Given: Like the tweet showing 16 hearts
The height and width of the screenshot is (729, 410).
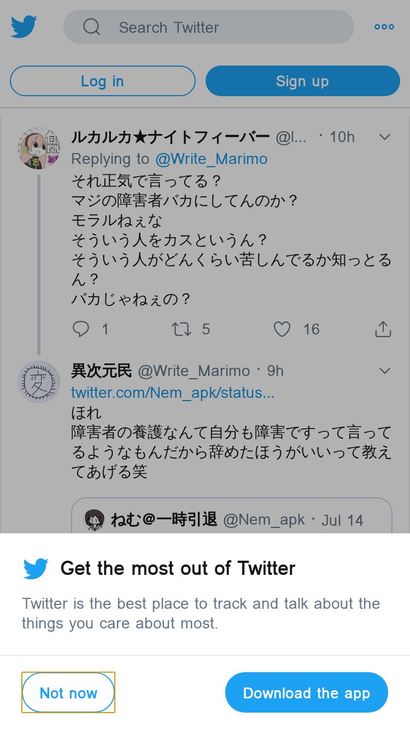Looking at the screenshot, I should coord(282,329).
